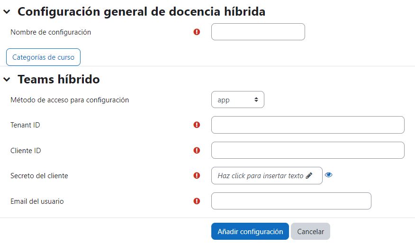Collapse Configuración general de docencia híbrida section
415x245 pixels.
(7, 12)
